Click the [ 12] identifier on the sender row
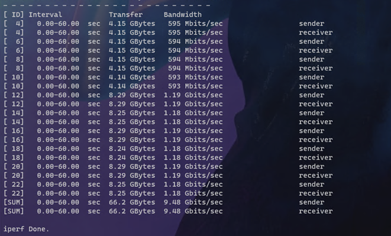Screen dimensions: 391x236 coord(14,95)
